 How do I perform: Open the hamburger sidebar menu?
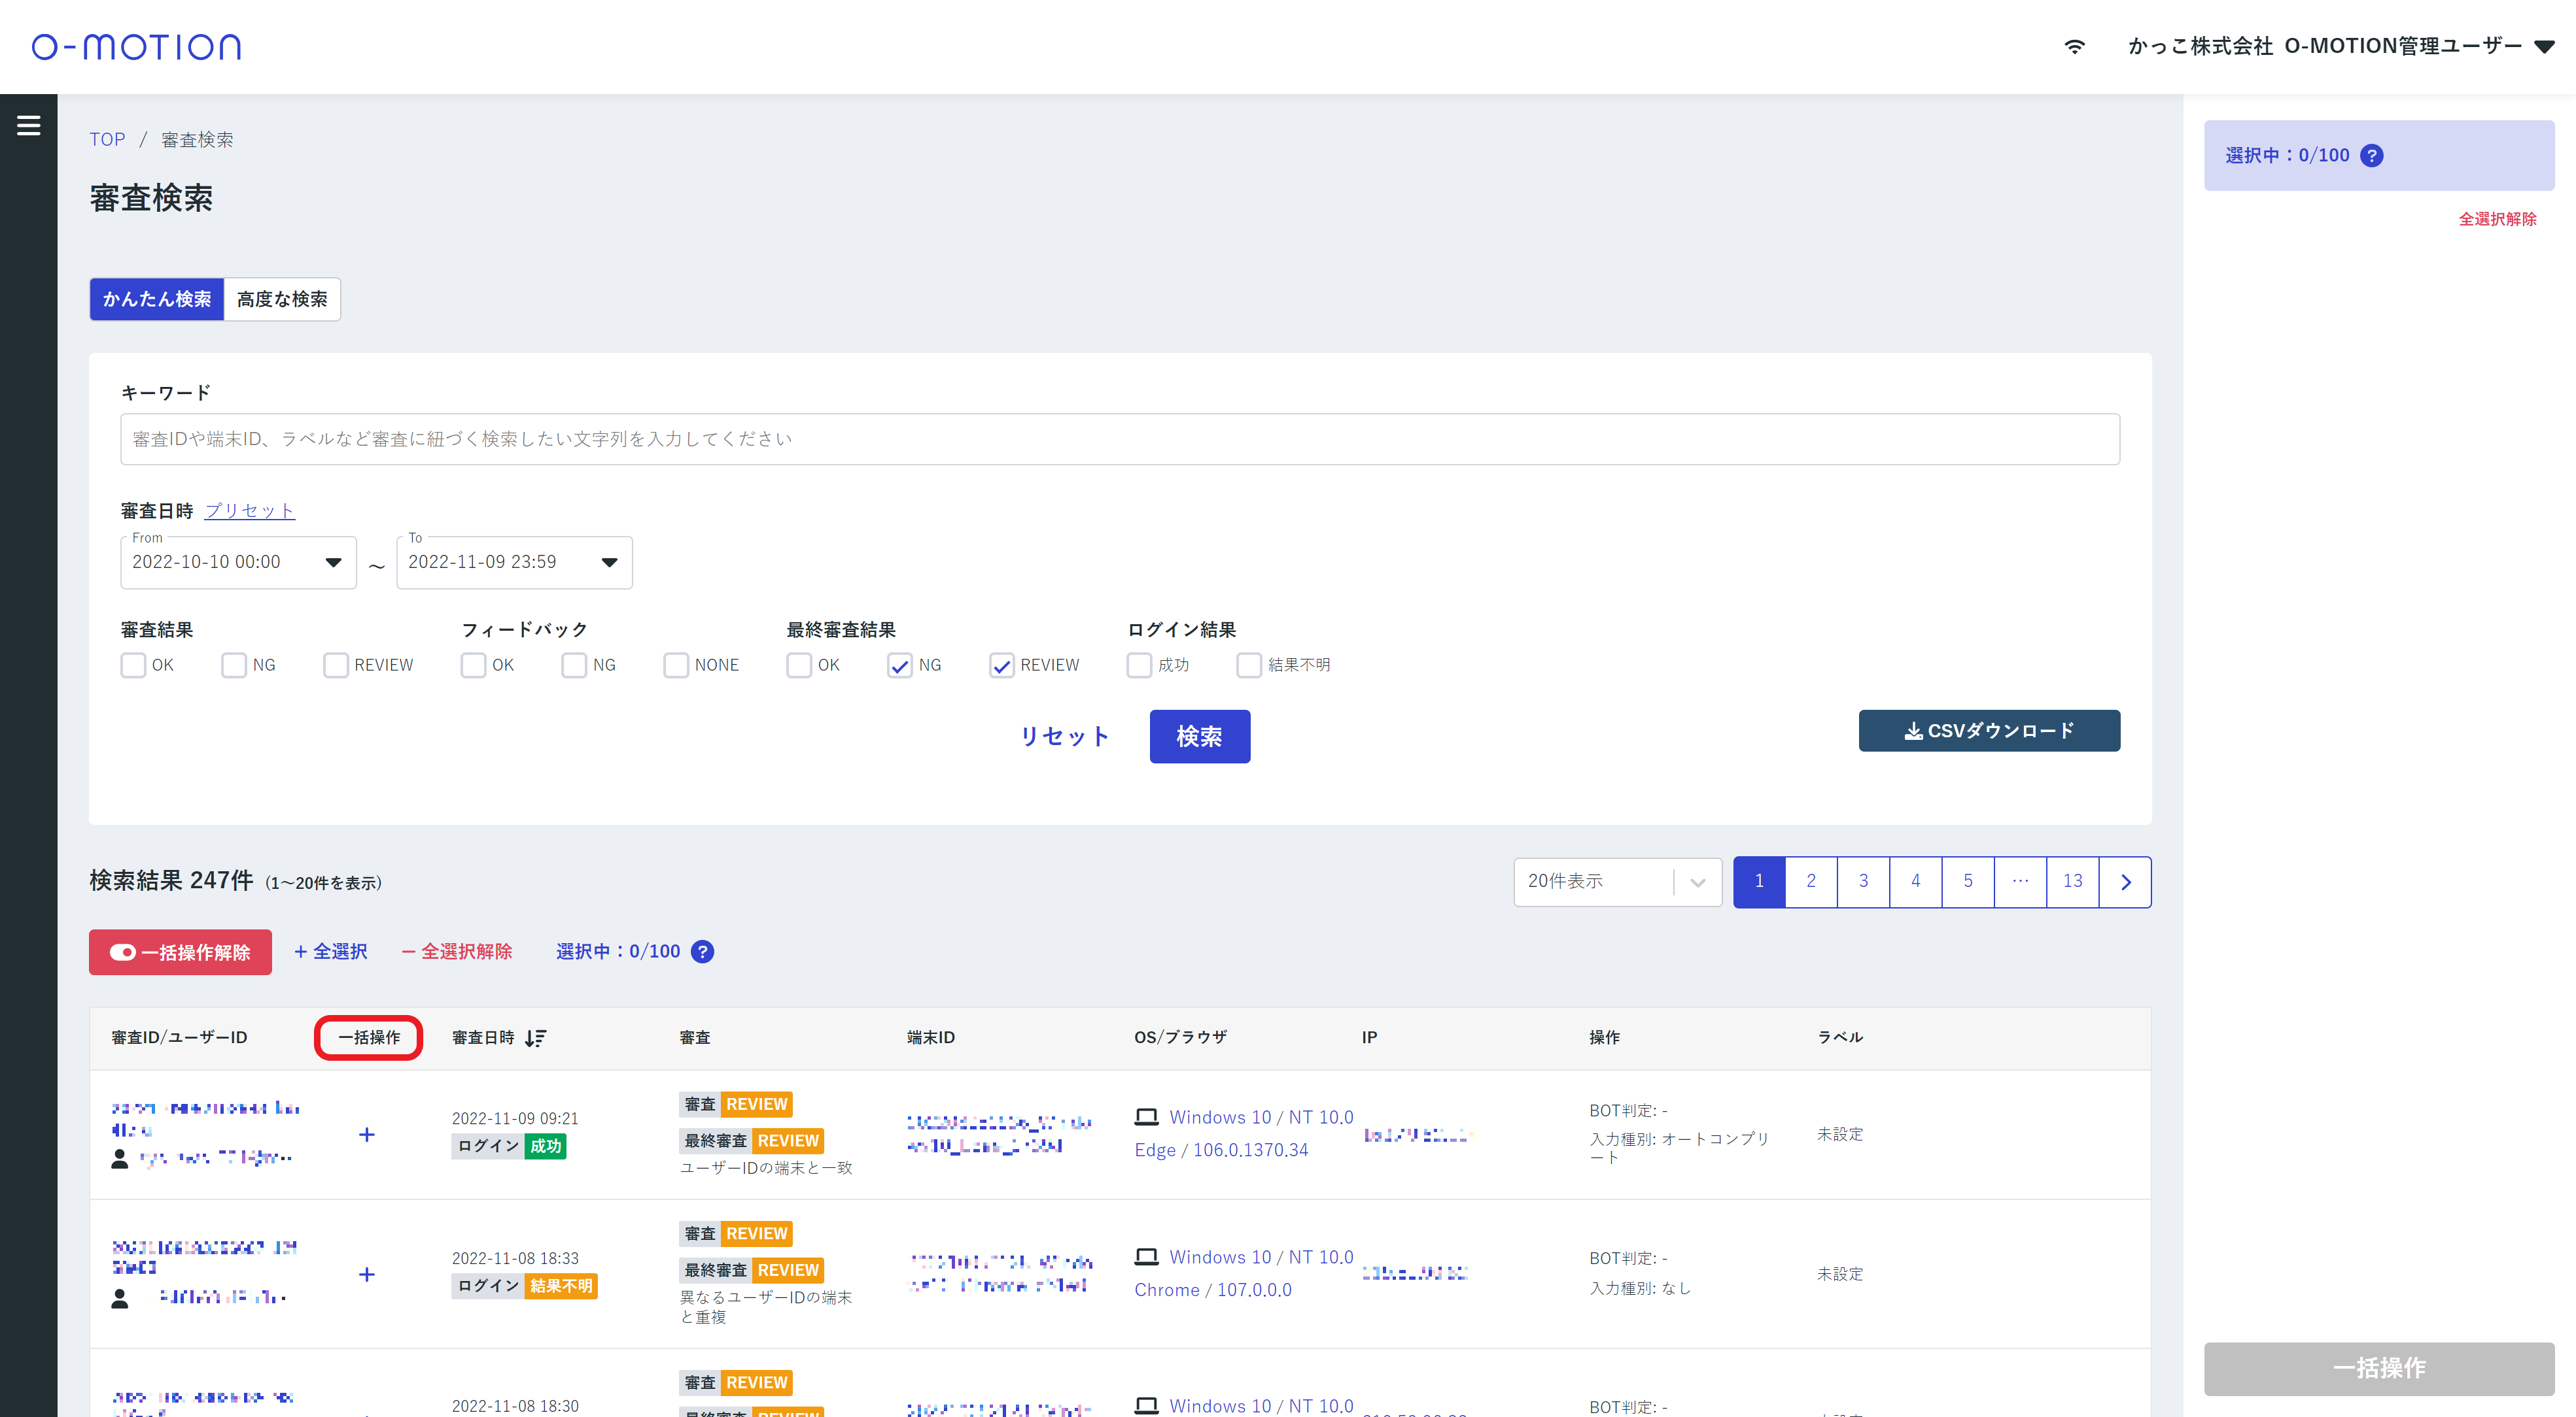28,125
